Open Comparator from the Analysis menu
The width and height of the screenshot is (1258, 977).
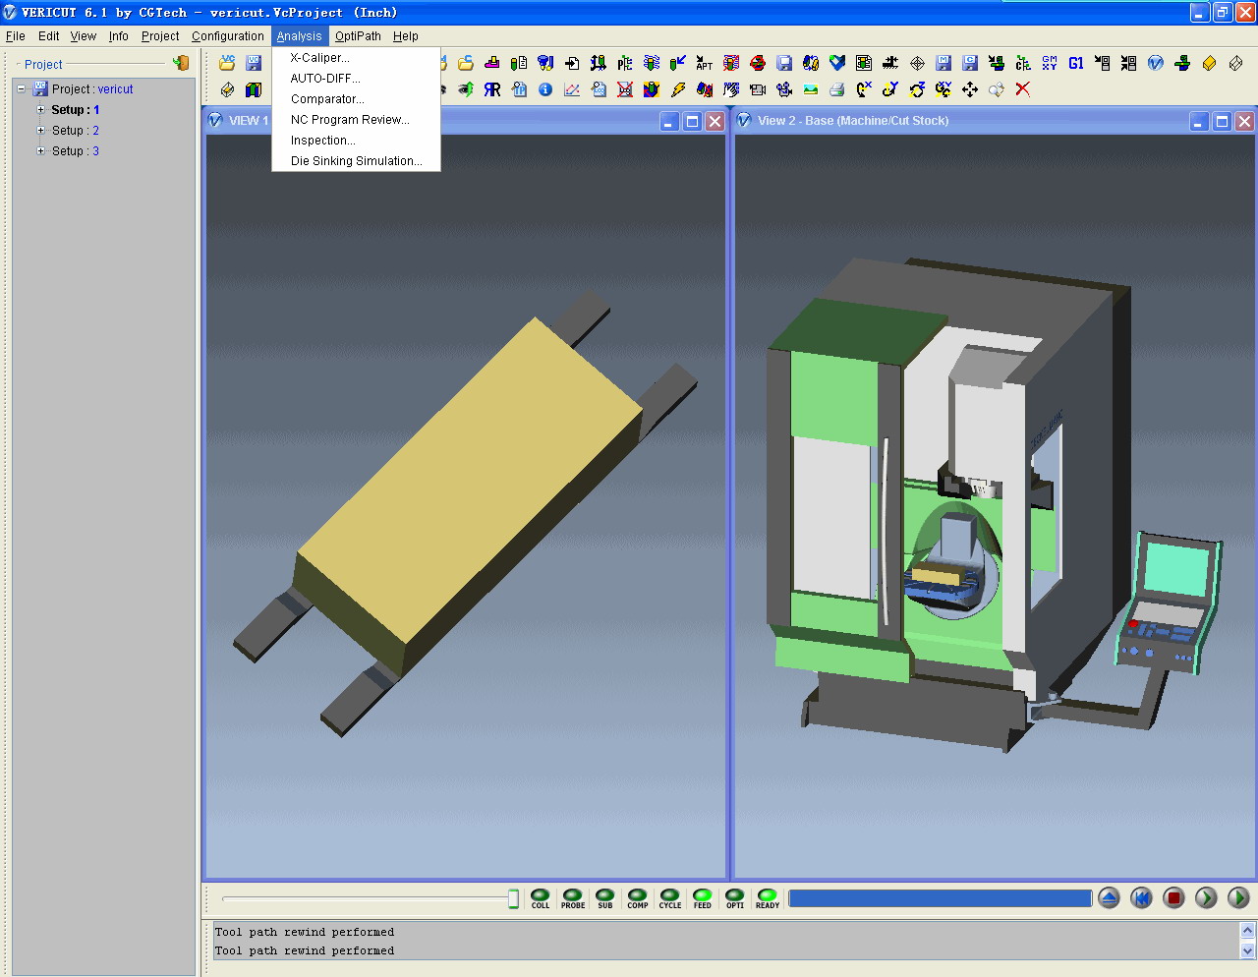[356, 99]
